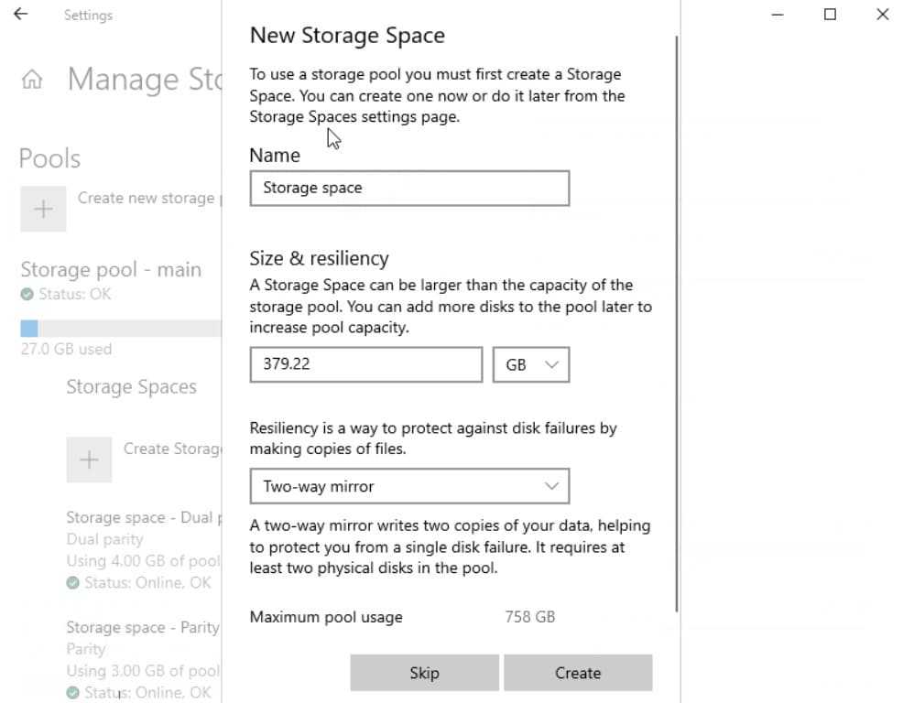Screen dimensions: 903x703
Task: Click green status icon for Storage pool - main
Action: coord(27,294)
